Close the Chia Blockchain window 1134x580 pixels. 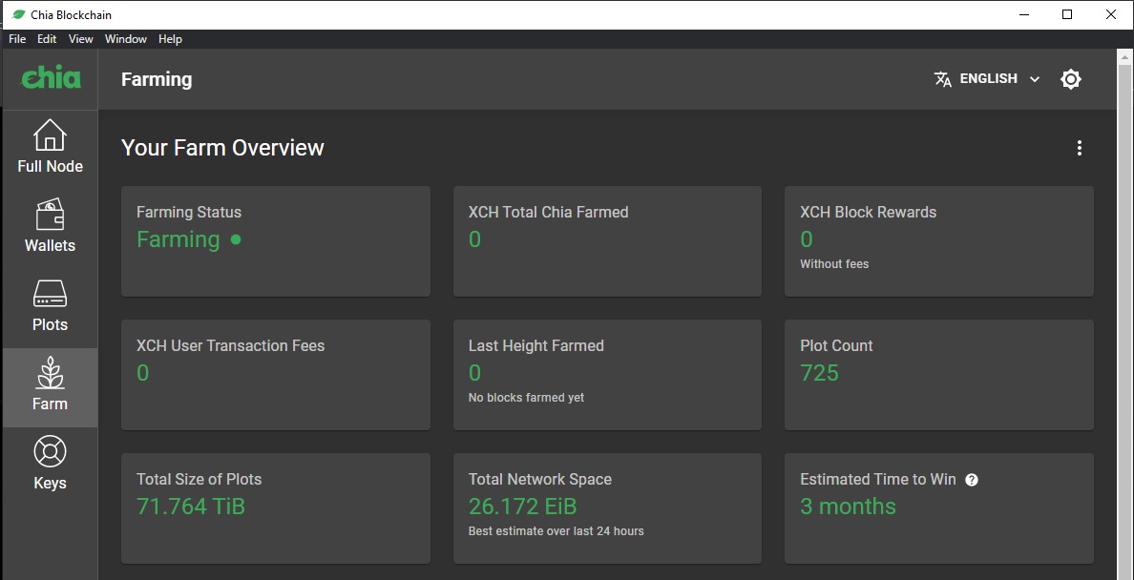pos(1111,14)
